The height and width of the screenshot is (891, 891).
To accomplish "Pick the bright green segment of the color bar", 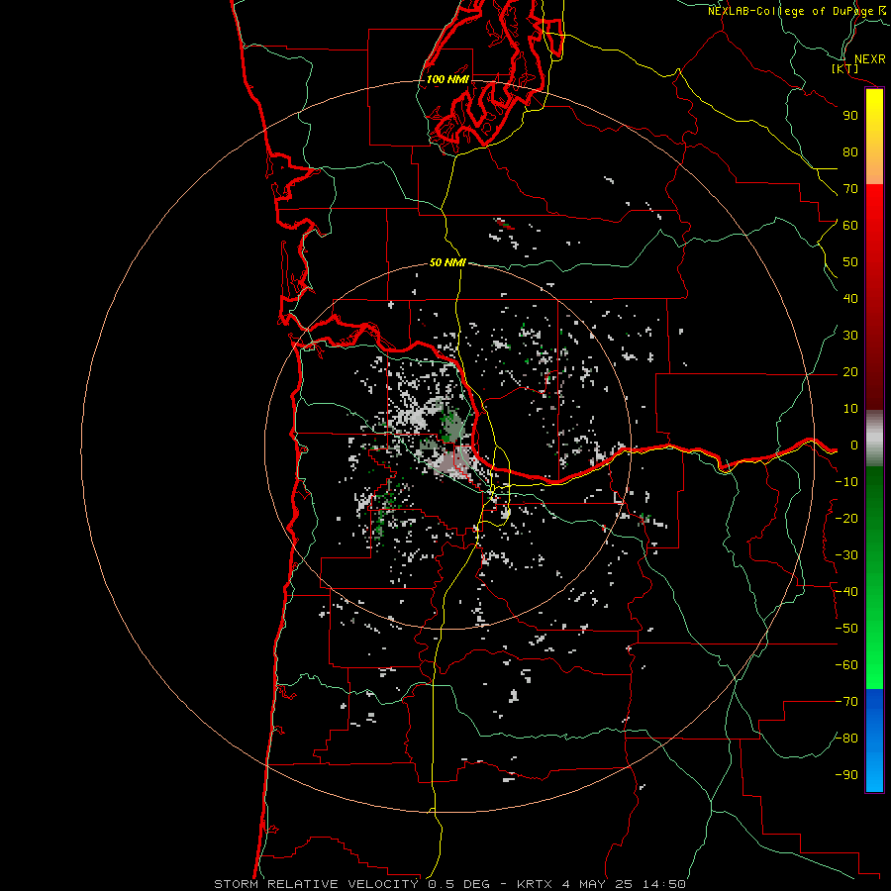I will pos(874,653).
